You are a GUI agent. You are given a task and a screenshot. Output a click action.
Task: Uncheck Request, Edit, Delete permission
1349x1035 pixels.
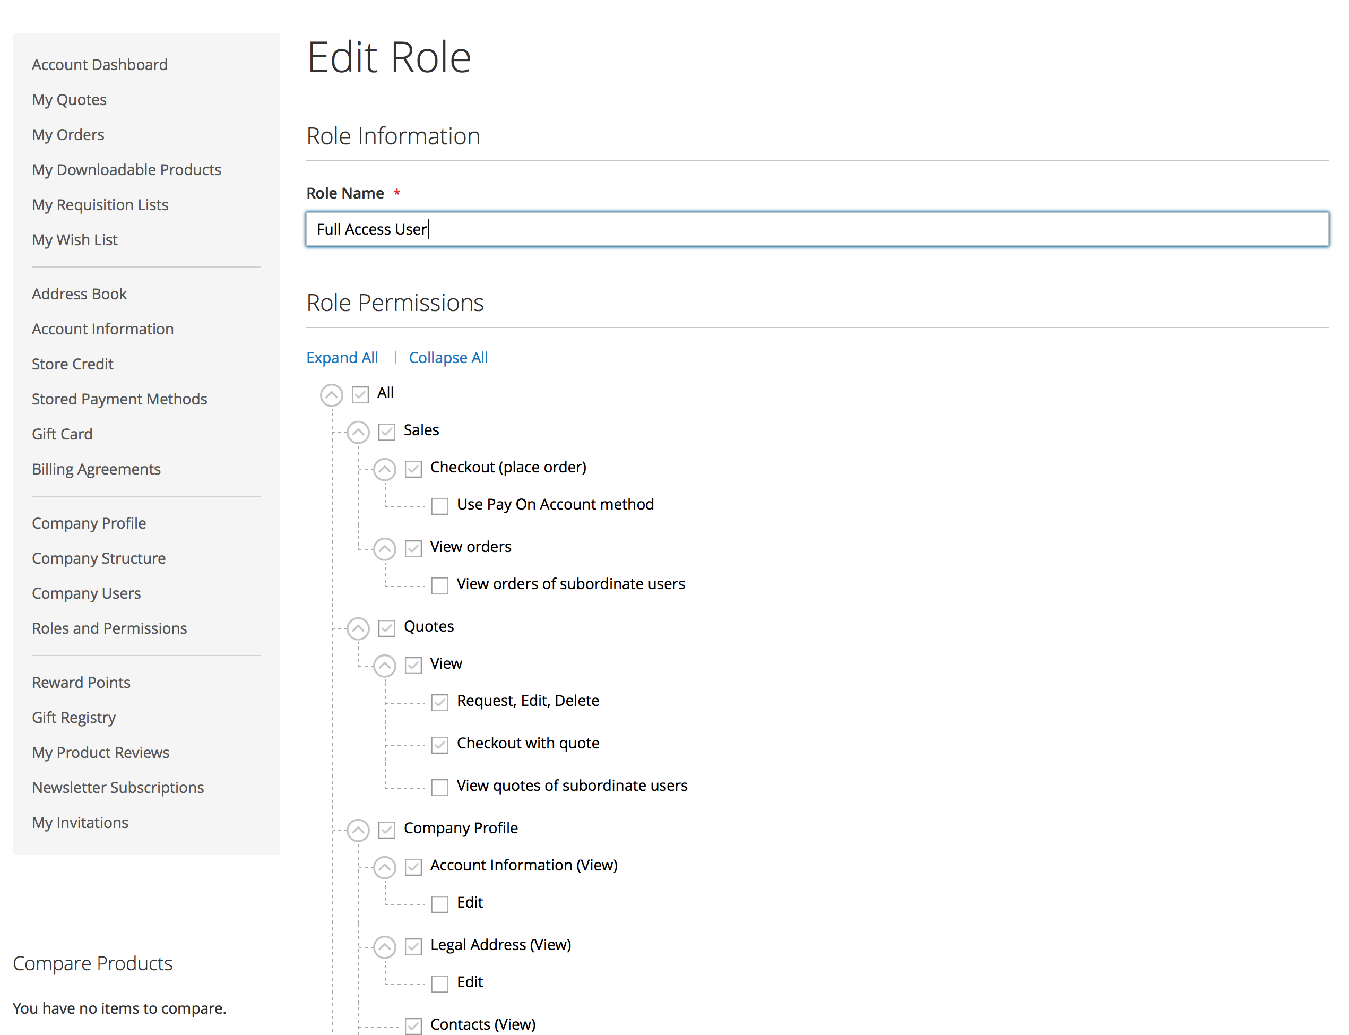coord(440,702)
